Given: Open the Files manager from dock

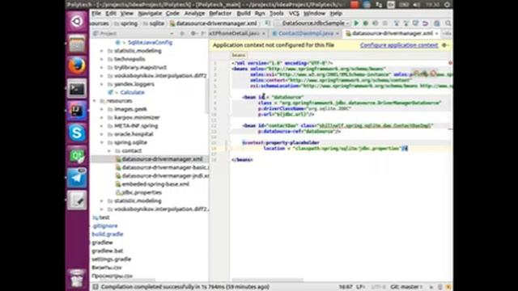Looking at the screenshot, I should pos(77,44).
